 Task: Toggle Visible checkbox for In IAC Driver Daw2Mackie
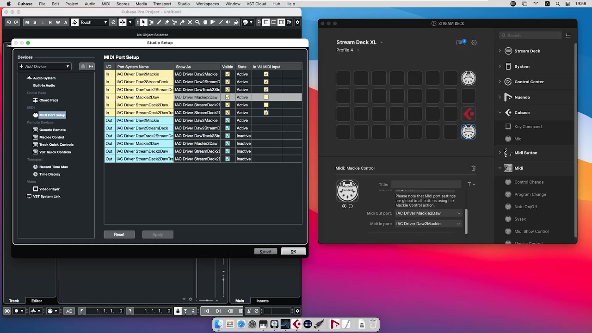point(227,74)
